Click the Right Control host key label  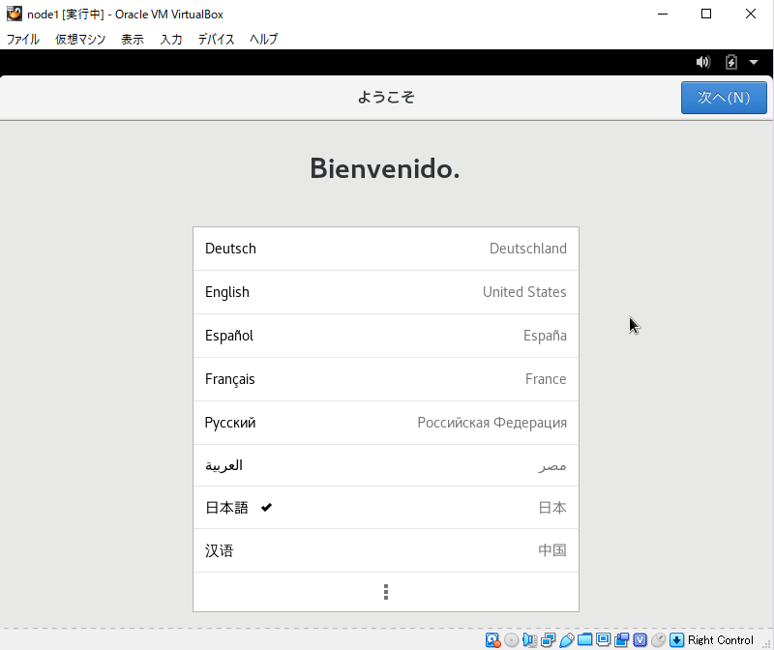coord(721,640)
